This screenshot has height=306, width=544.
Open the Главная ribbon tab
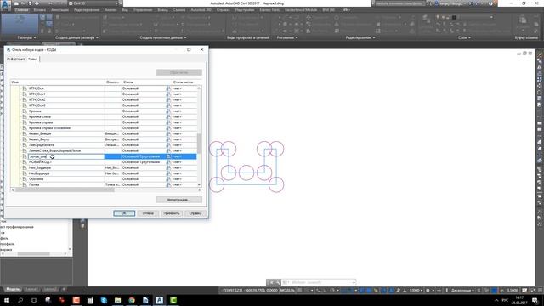(21, 10)
